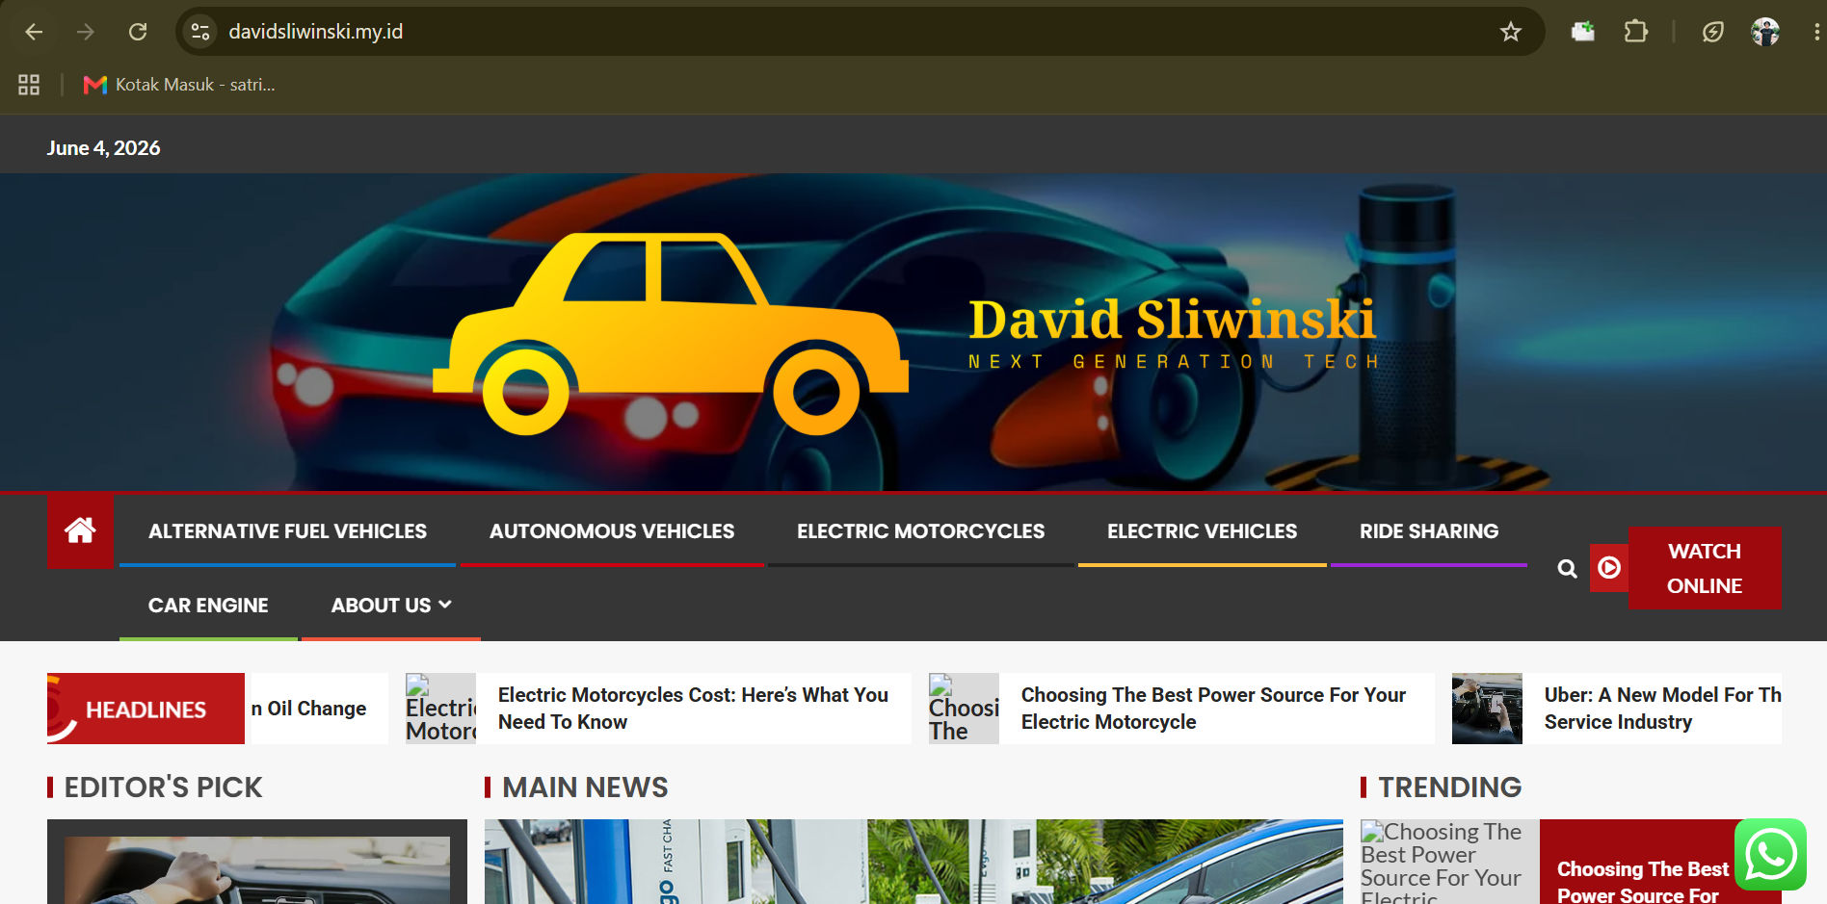Click the Watch Online button
The height and width of the screenshot is (904, 1827).
[1705, 568]
